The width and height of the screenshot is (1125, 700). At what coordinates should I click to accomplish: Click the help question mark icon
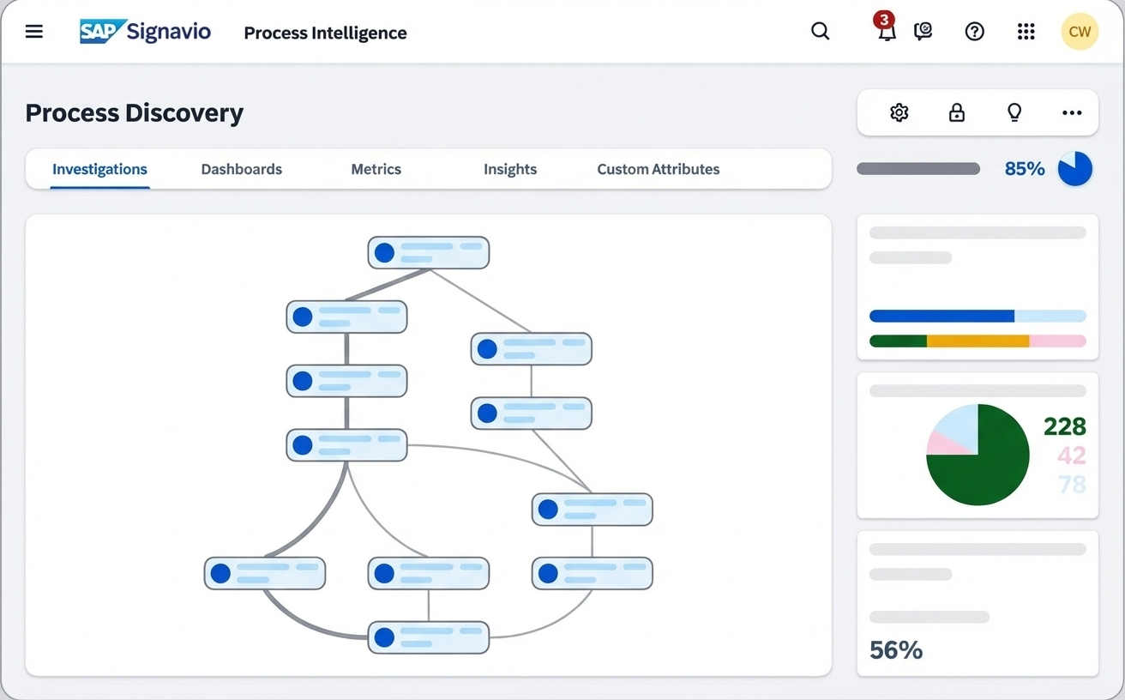[x=974, y=32]
